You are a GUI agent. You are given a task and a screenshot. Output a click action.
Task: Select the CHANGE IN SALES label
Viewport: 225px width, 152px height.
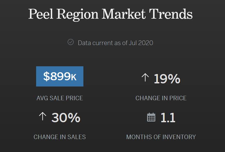pos(60,137)
